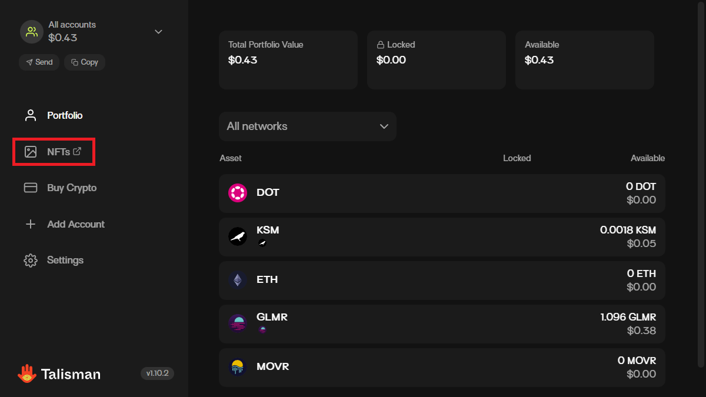The image size is (706, 397).
Task: Select the GLMR asset row balance
Action: point(628,323)
